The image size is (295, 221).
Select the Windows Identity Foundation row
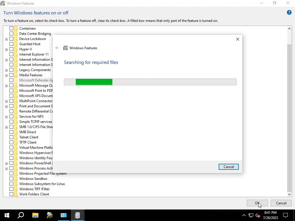pyautogui.click(x=36, y=158)
